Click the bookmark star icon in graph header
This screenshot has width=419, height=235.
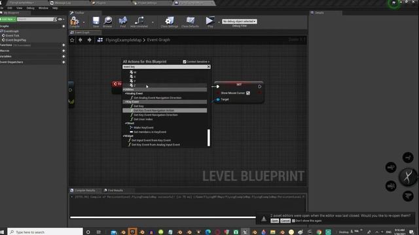tap(72, 40)
